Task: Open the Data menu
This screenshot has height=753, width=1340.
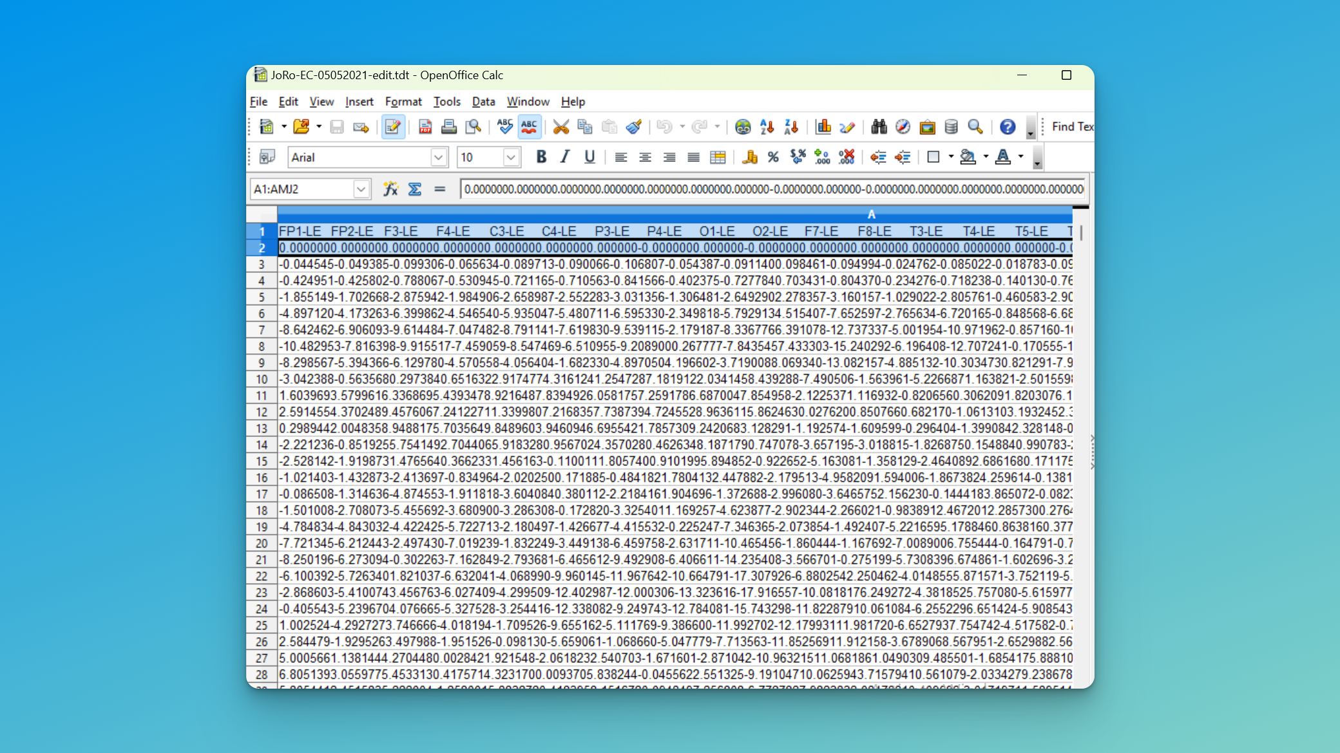Action: (483, 102)
